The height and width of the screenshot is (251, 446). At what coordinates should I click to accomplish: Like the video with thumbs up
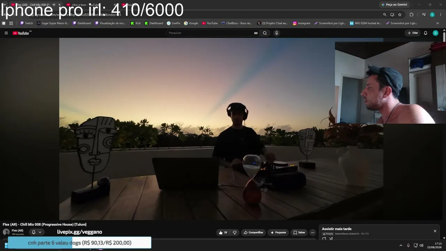pos(223,233)
